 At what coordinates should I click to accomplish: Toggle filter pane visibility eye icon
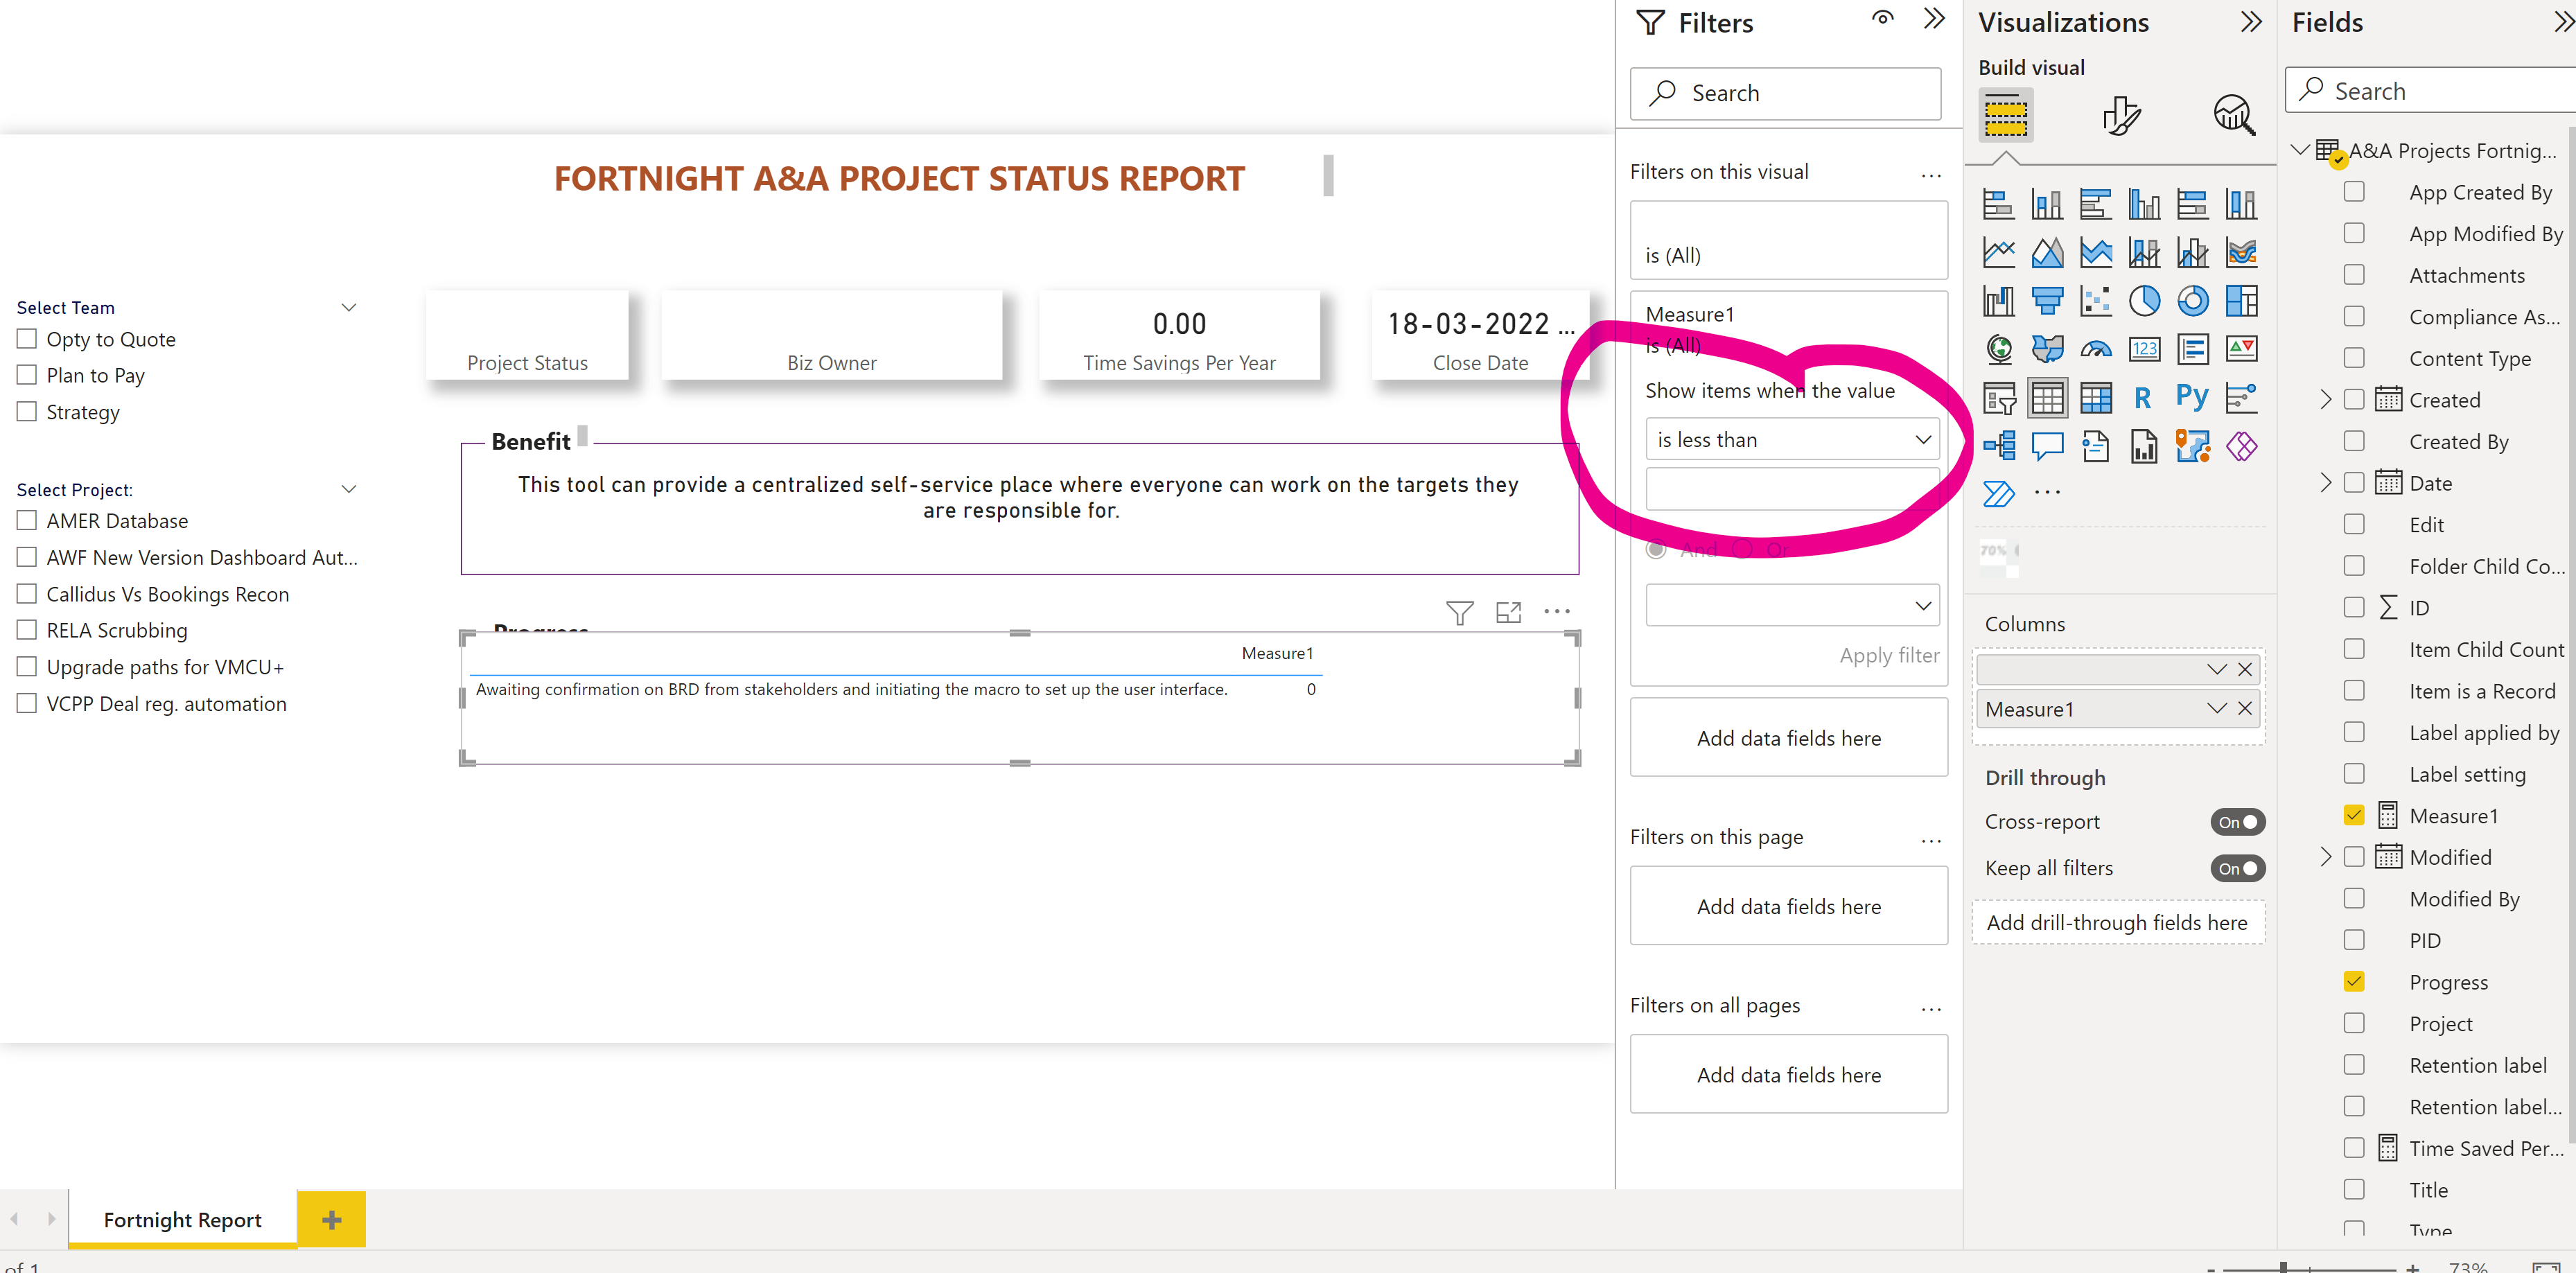[1883, 19]
